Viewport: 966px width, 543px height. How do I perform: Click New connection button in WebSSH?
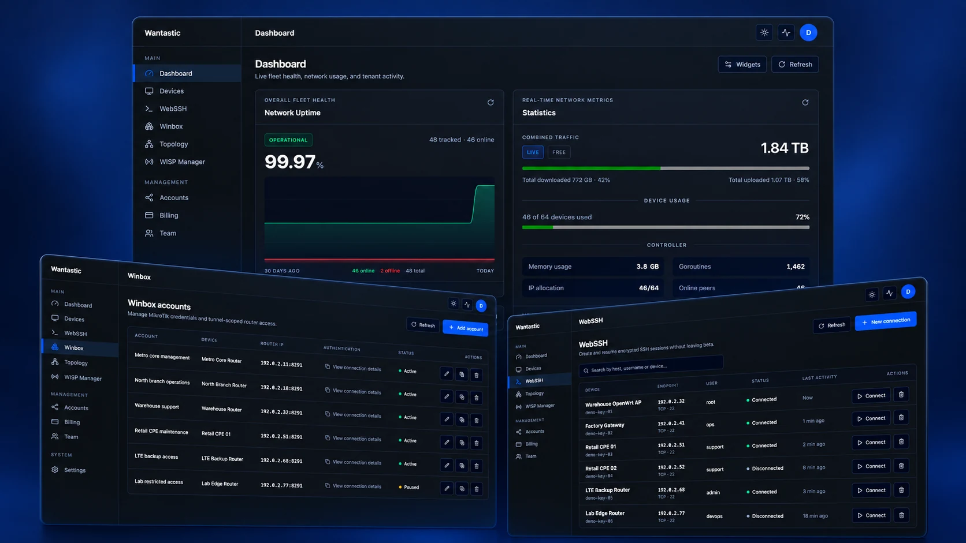click(x=886, y=321)
